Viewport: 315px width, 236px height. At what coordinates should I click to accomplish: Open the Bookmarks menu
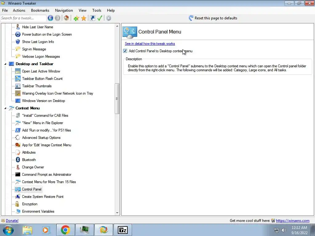40,10
